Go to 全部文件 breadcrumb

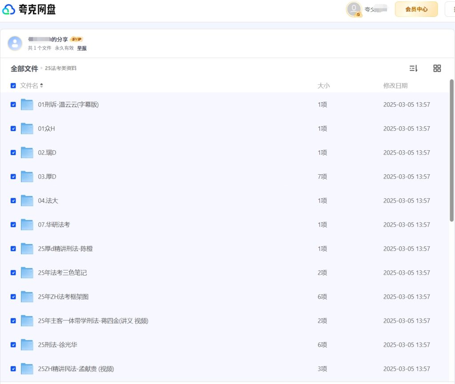[24, 68]
